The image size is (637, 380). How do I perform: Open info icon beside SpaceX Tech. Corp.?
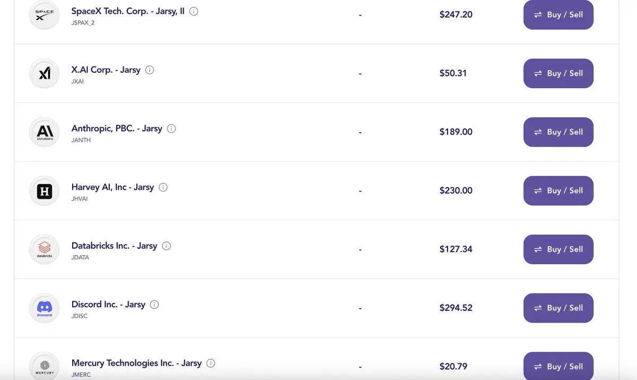tap(194, 11)
